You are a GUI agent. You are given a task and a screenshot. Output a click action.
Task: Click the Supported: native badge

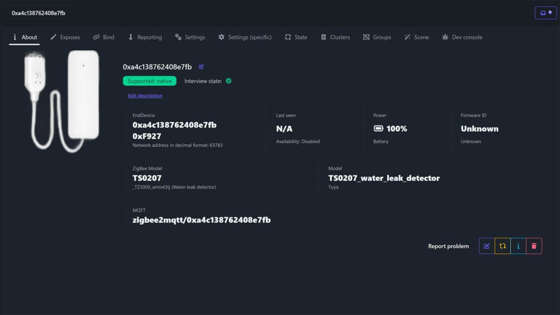[x=149, y=81]
